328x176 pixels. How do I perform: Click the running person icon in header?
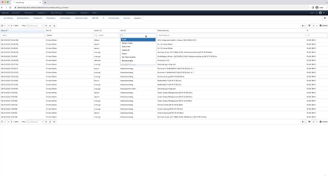point(320,13)
